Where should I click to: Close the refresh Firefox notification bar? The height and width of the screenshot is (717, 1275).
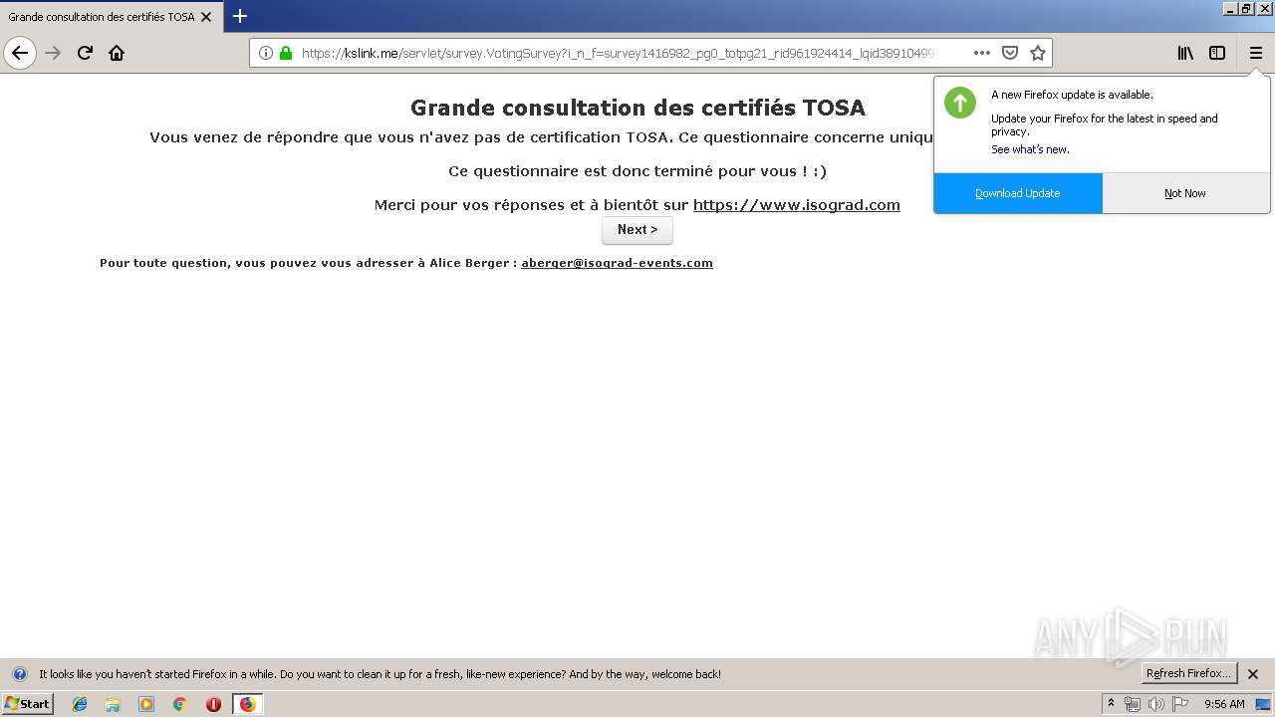point(1253,674)
